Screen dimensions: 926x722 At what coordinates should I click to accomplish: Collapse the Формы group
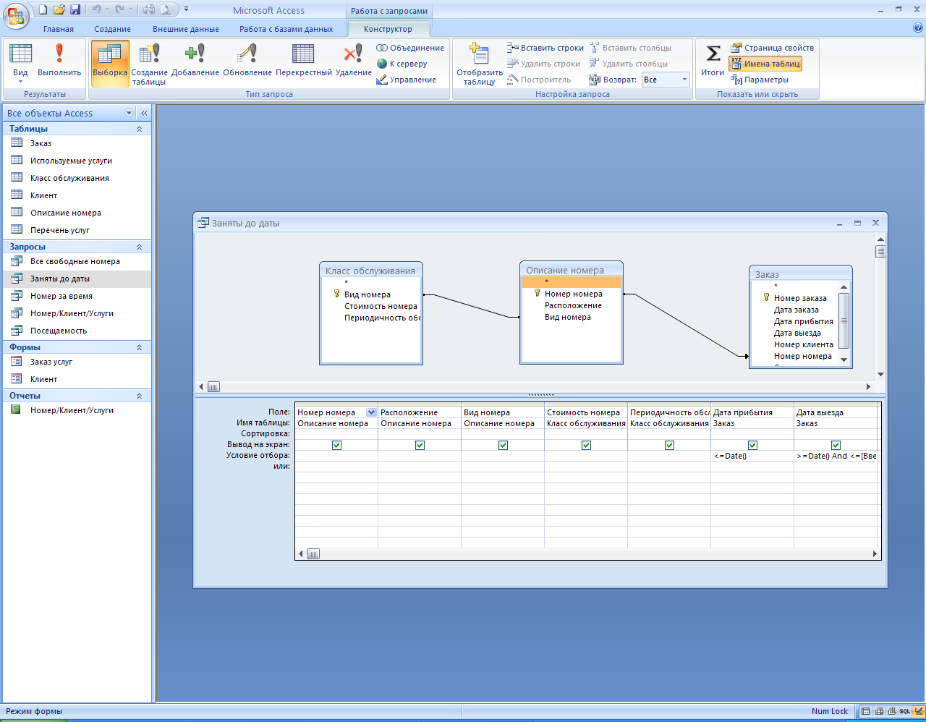[139, 347]
